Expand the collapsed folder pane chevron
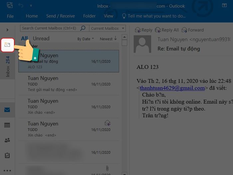This screenshot has width=233, height=175. point(7,30)
